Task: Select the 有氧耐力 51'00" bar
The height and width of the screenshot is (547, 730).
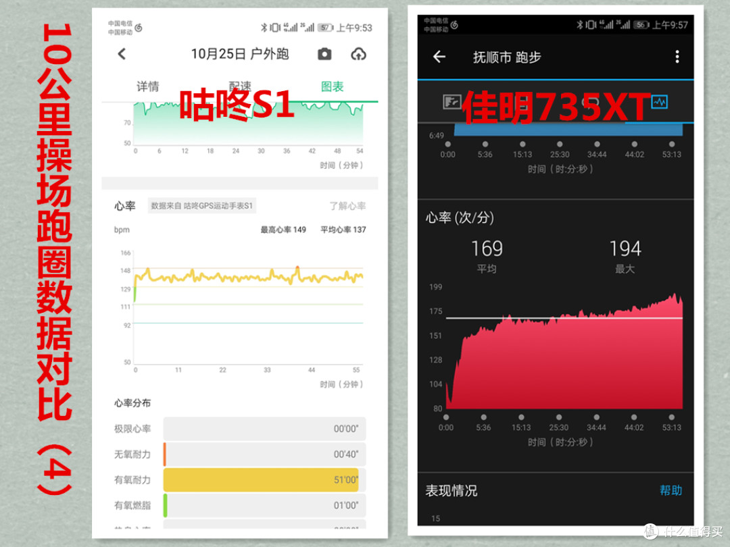Action: (x=264, y=479)
